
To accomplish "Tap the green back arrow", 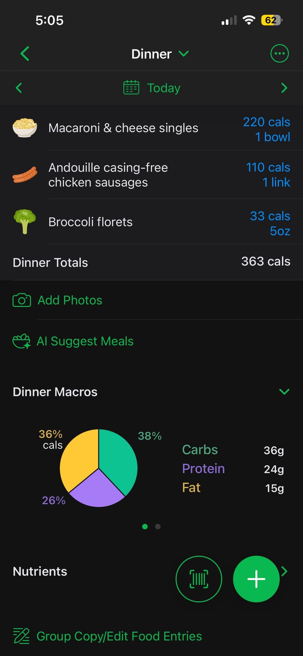I will (x=25, y=54).
